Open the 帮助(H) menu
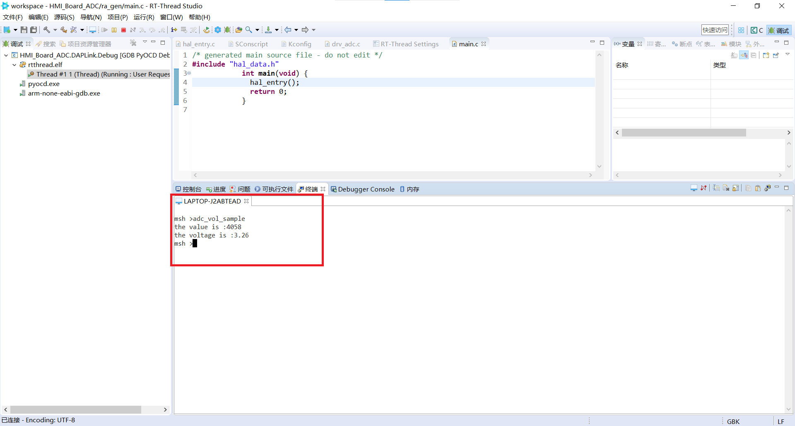This screenshot has width=795, height=426. 200,17
